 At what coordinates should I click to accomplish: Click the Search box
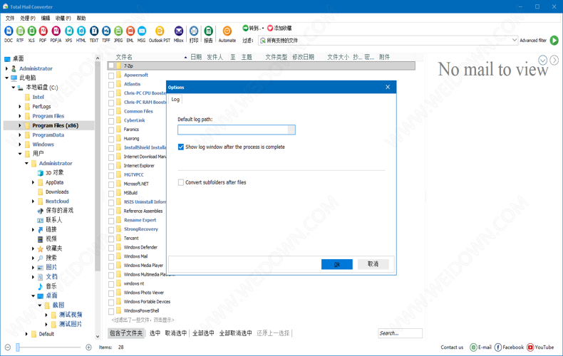(400, 333)
